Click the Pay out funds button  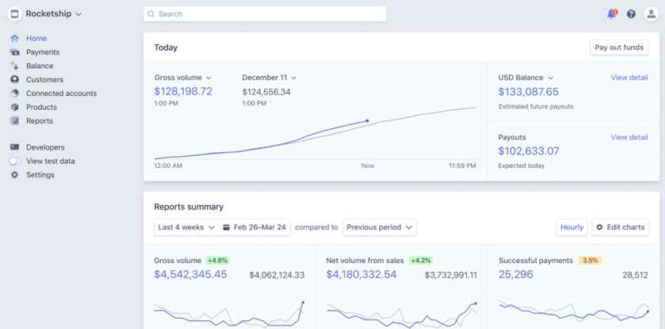(x=619, y=48)
